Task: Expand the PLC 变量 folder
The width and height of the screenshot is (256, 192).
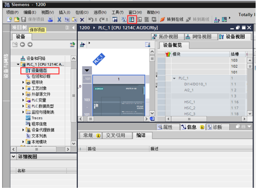Action: [x=23, y=100]
